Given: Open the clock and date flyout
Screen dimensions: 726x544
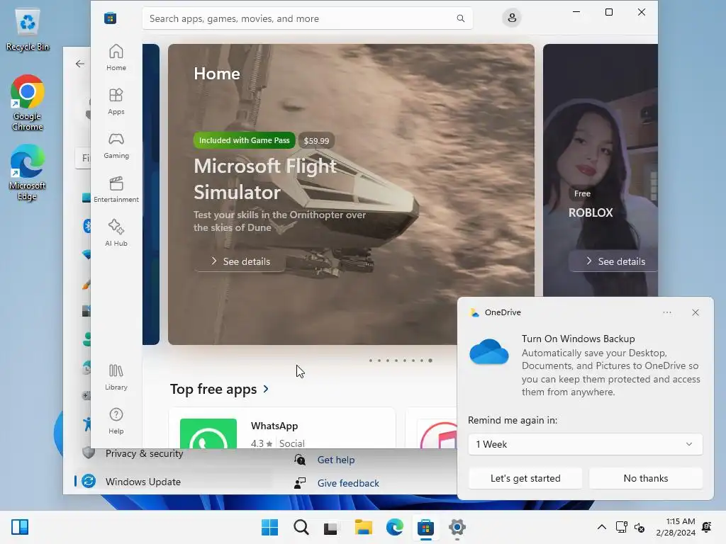Looking at the screenshot, I should 676,527.
